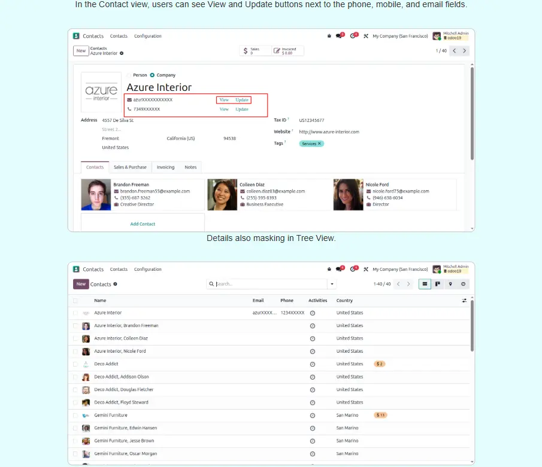
Task: Expand the search options dropdown arrow
Action: click(332, 284)
